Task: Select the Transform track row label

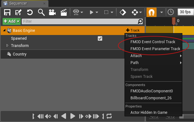Action: tap(20, 46)
